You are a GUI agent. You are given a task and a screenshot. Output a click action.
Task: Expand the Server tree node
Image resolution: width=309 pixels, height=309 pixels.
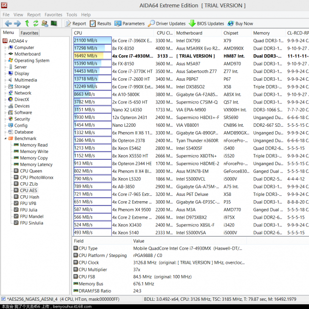click(5, 67)
